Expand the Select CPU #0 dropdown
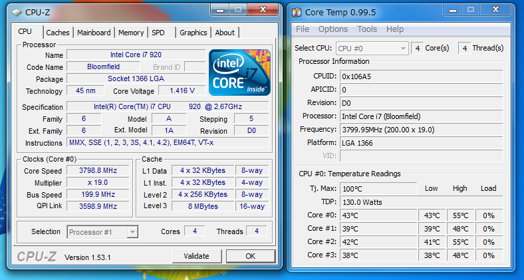524x280 pixels. point(372,49)
